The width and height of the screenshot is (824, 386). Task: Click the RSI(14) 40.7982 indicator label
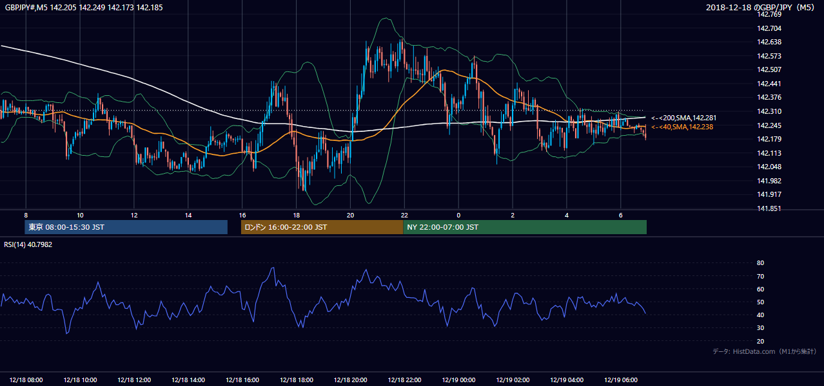click(x=28, y=244)
